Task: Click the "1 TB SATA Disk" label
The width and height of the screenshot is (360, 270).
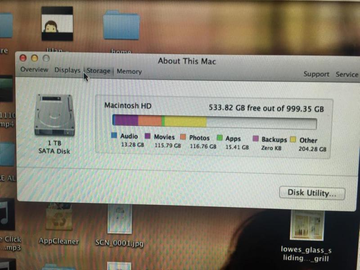Action: pos(54,147)
